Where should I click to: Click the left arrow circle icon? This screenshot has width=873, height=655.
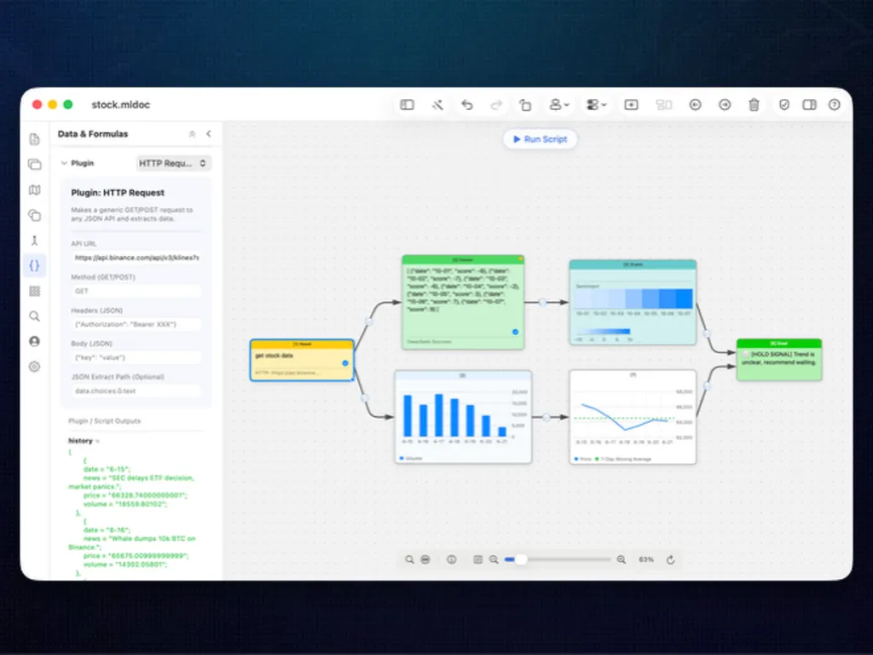695,105
